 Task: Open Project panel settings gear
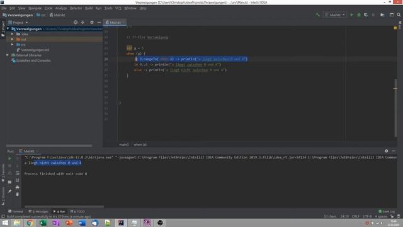tap(92, 23)
